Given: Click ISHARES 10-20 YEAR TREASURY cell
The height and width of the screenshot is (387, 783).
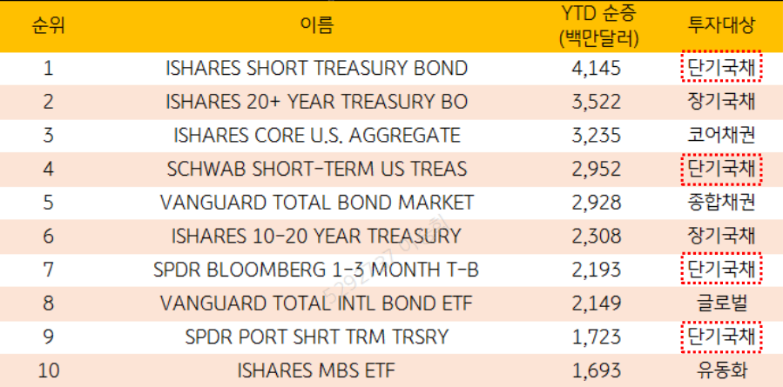Looking at the screenshot, I should (x=316, y=236).
